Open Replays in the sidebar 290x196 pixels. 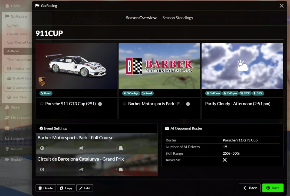pyautogui.click(x=14, y=160)
